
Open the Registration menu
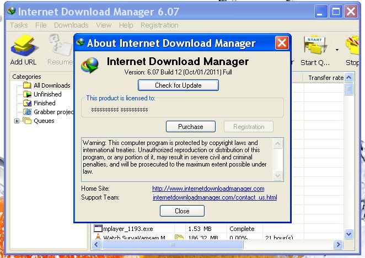159,25
